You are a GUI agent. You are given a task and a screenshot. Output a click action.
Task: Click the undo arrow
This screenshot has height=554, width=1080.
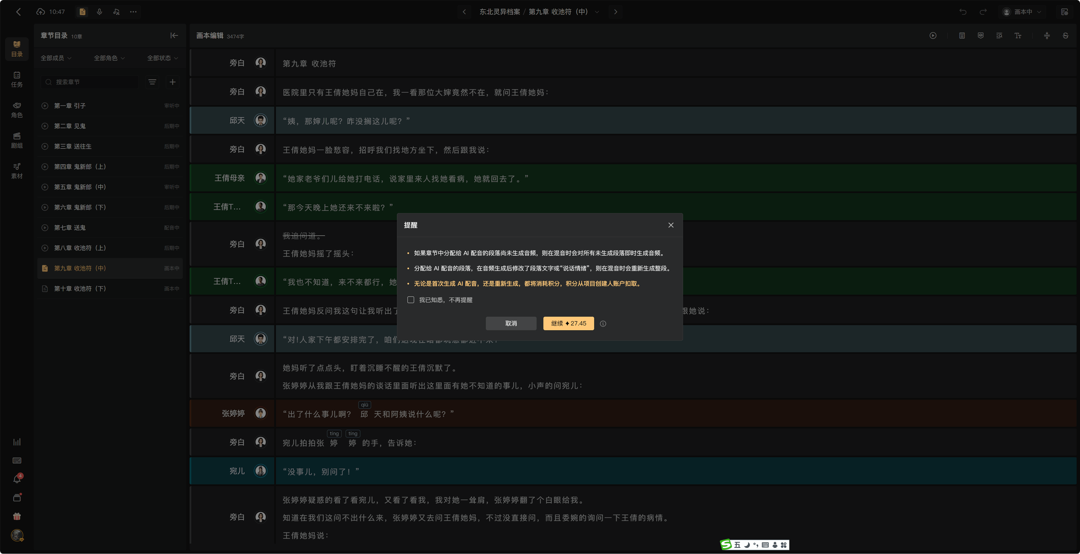[963, 12]
